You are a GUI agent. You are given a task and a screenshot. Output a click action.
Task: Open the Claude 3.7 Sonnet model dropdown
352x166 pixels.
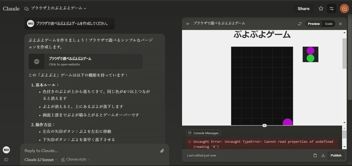[41, 160]
